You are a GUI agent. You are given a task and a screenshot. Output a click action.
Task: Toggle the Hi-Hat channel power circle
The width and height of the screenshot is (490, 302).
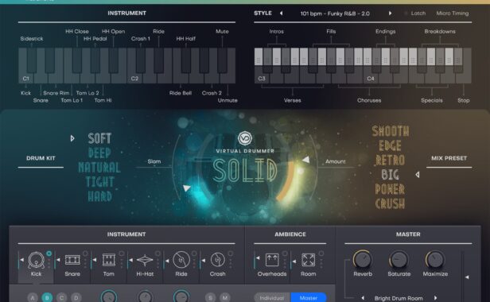point(157,254)
